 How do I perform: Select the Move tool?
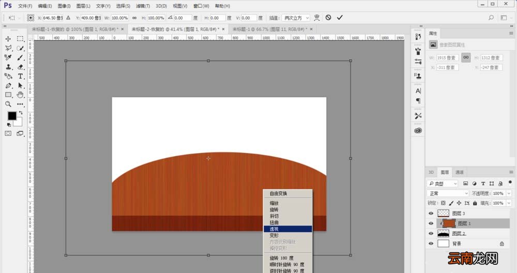[x=8, y=39]
